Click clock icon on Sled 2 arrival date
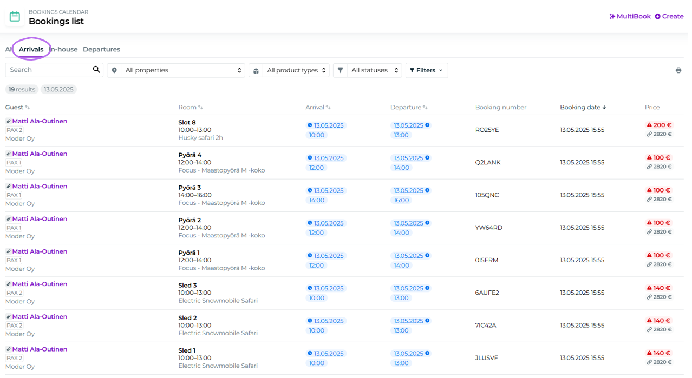Viewport: 692px width, 378px height. [310, 321]
